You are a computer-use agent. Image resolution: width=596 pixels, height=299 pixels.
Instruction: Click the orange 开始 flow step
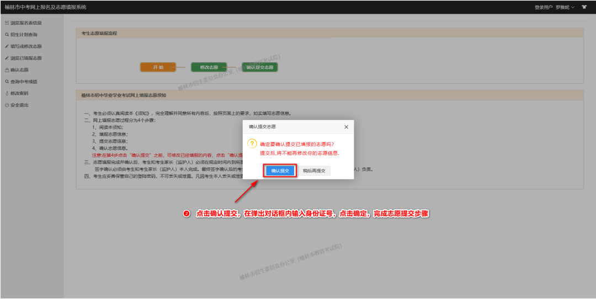tap(157, 67)
